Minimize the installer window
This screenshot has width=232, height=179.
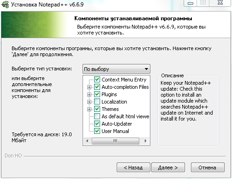tap(190, 3)
